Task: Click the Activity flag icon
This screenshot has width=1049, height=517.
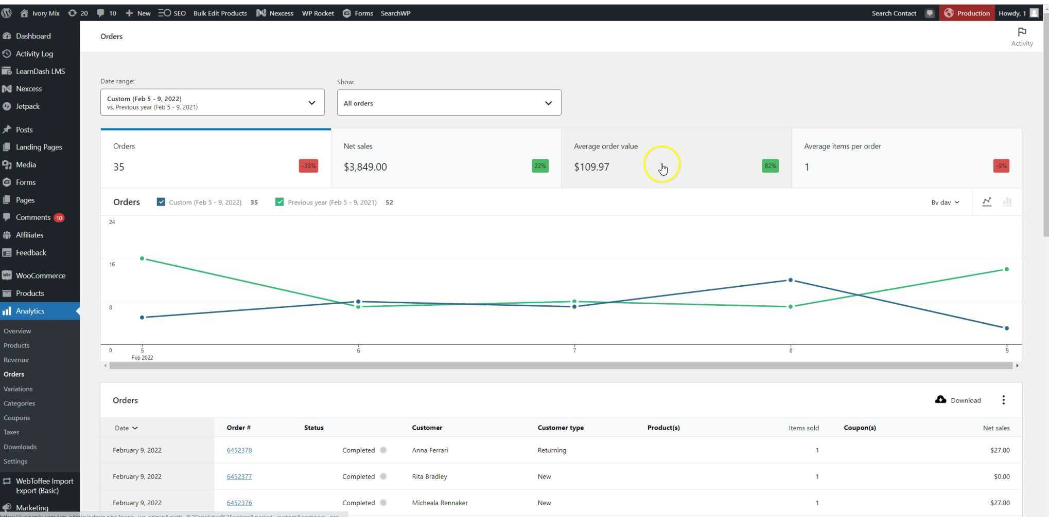Action: (1022, 32)
